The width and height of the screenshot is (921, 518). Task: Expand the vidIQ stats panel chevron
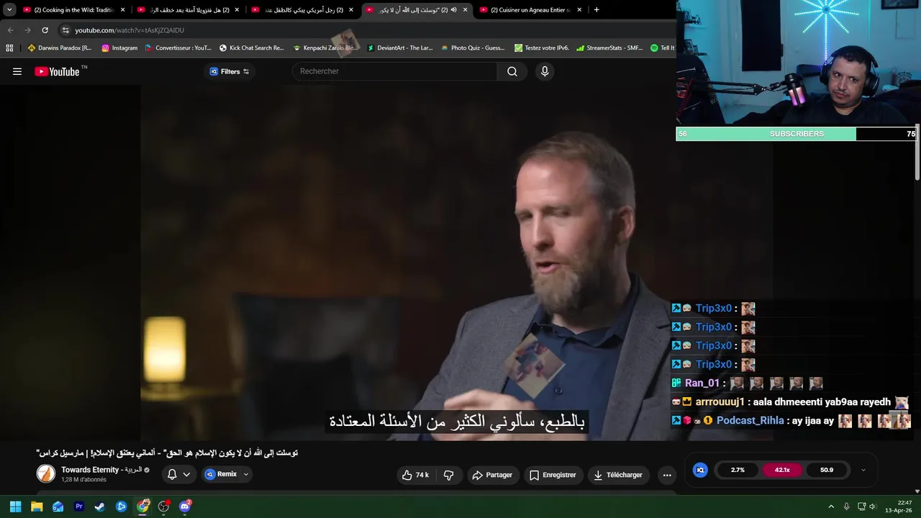(863, 470)
